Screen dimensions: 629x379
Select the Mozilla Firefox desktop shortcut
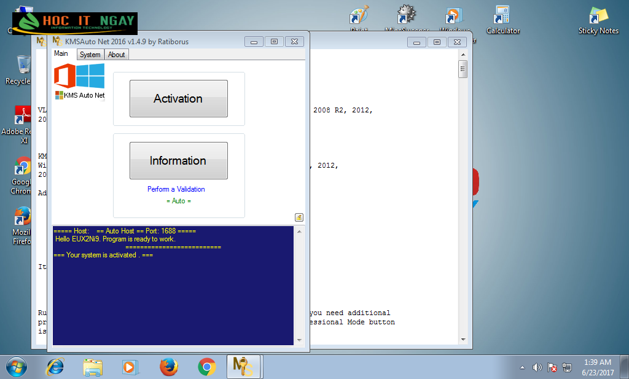[x=21, y=226]
